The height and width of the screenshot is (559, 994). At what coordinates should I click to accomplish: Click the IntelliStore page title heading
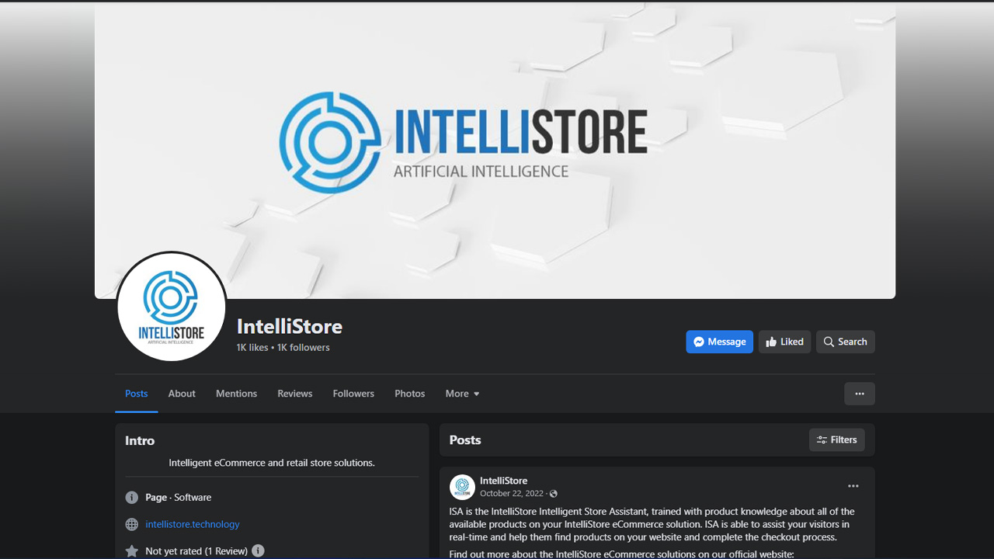tap(290, 326)
